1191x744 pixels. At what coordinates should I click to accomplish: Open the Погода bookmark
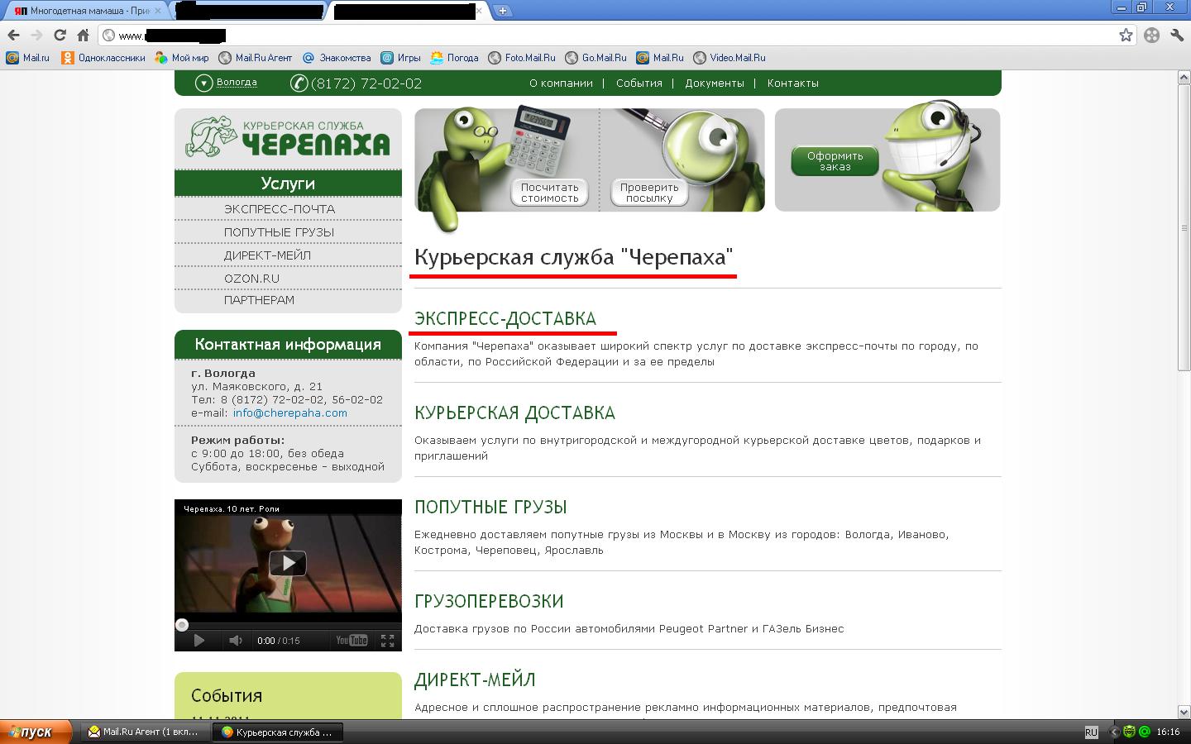[x=454, y=58]
